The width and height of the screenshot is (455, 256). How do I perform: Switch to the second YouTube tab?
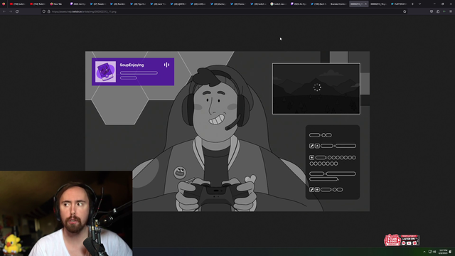click(38, 4)
